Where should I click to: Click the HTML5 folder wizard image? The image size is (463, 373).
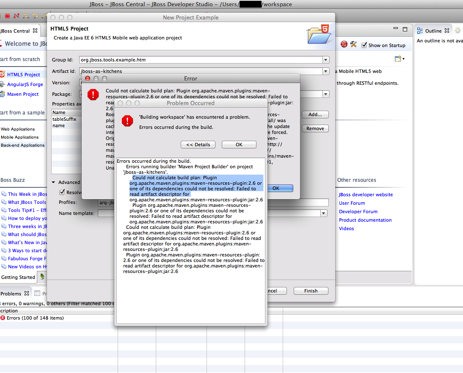pyautogui.click(x=319, y=35)
